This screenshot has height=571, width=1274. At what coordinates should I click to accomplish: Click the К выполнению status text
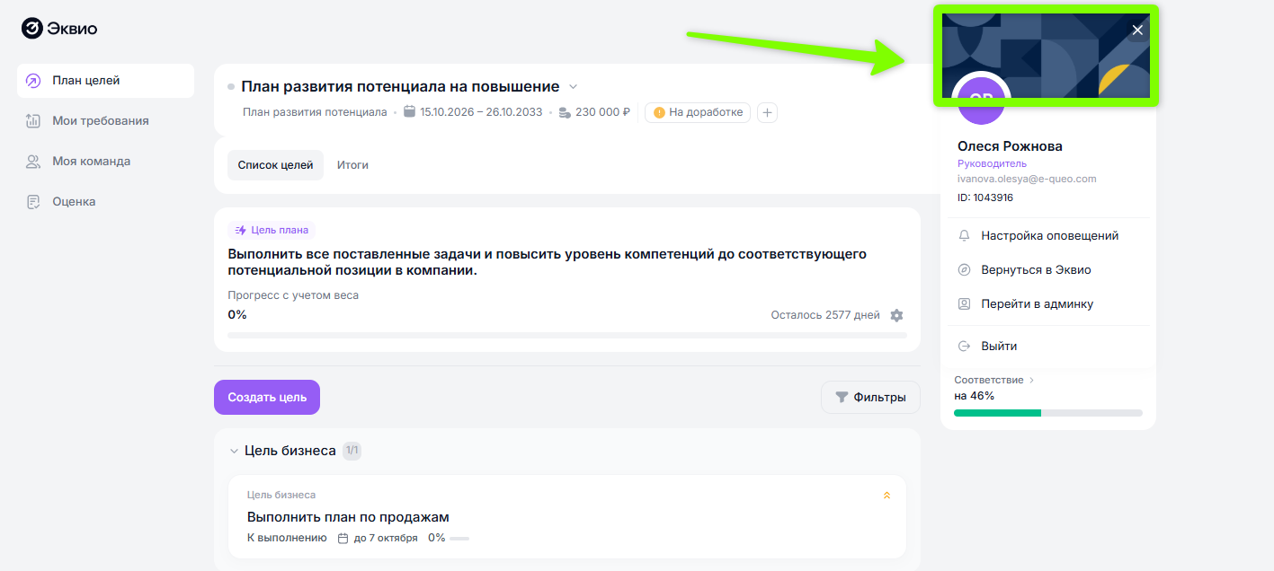287,538
